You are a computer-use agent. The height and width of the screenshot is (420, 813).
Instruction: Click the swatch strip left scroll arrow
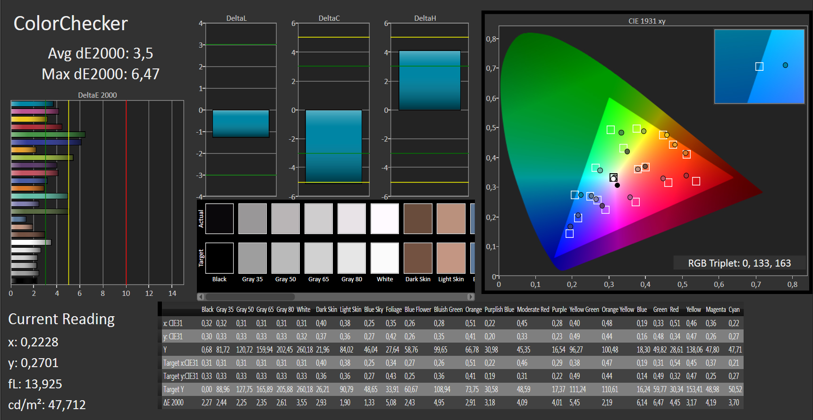pos(201,297)
